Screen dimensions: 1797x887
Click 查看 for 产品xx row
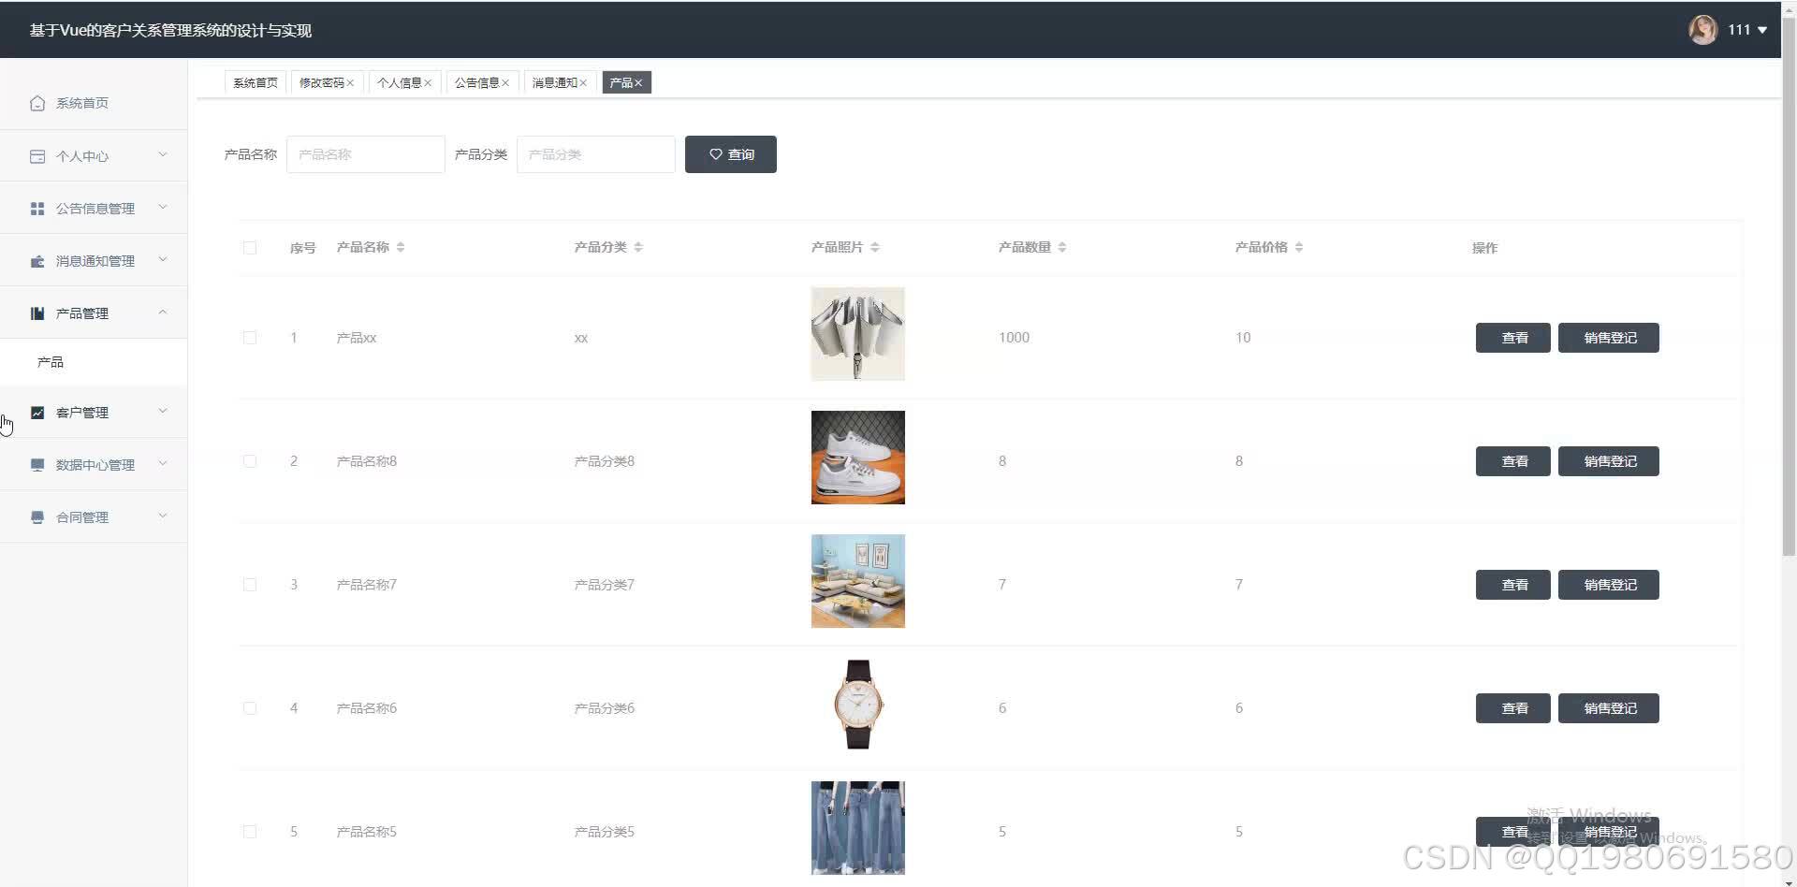[1513, 338]
